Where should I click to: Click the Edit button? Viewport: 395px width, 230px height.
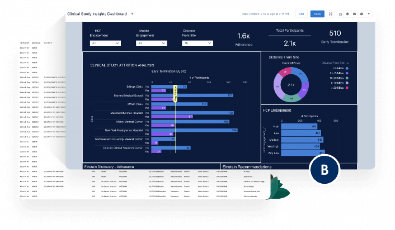(301, 14)
